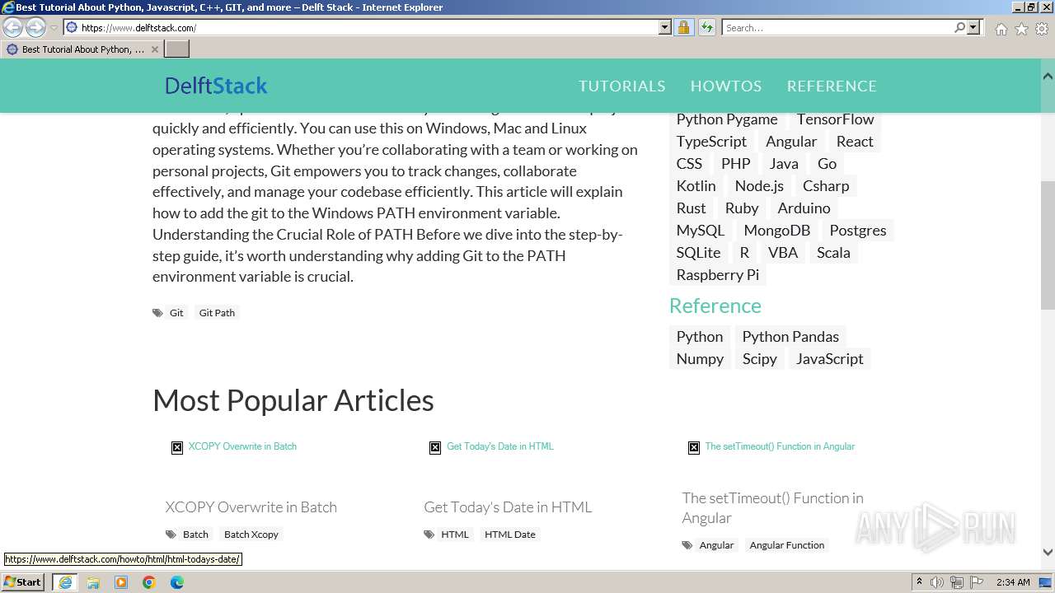The width and height of the screenshot is (1055, 593).
Task: Click the page scroll down arrow
Action: click(x=1048, y=553)
